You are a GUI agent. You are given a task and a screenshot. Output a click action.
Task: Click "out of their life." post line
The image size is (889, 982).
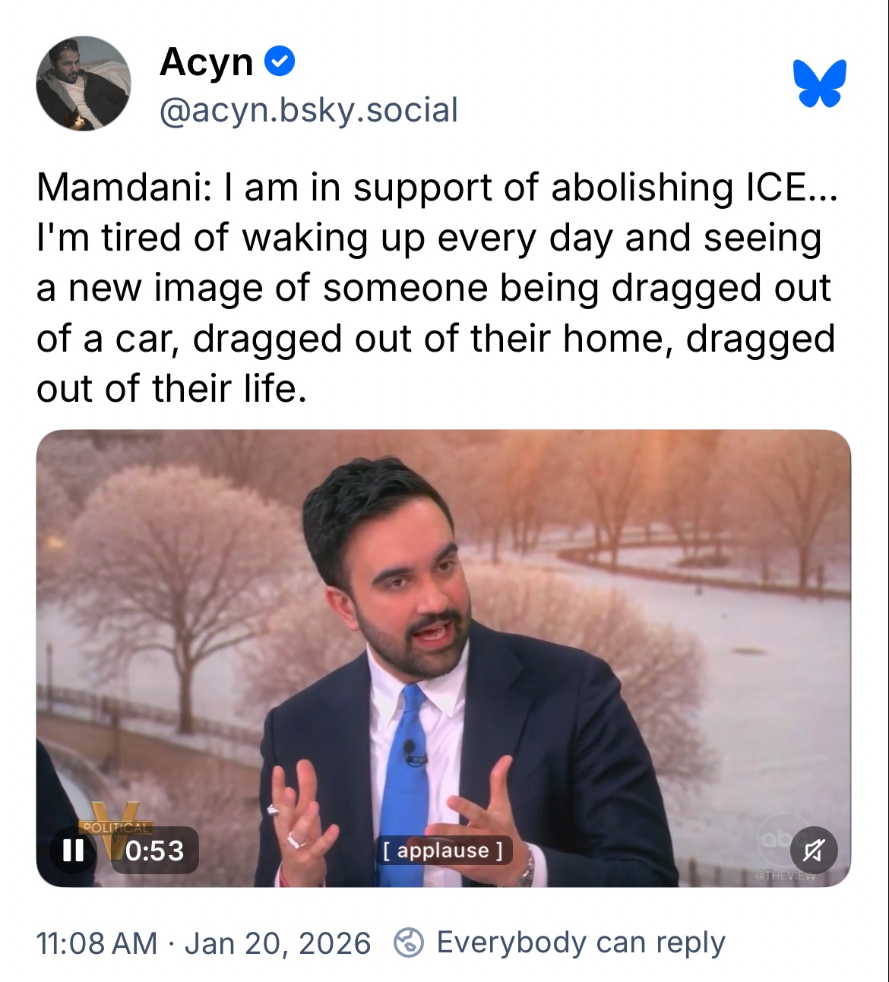(172, 389)
